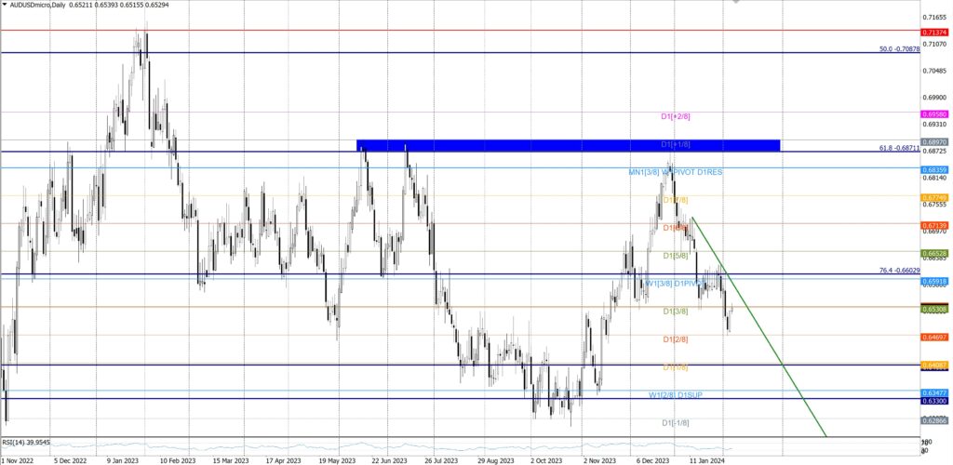Viewport: 953px width, 465px height.
Task: Click the 61.8 -0.68711 Fibonacci label
Action: (899, 148)
